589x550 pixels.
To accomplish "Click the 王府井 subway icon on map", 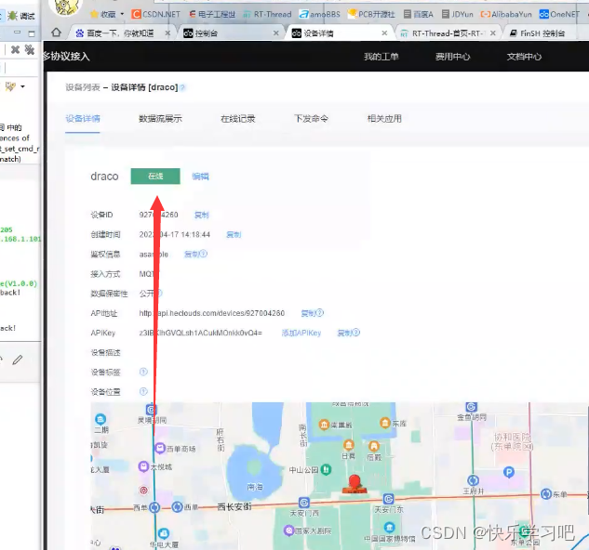I will [x=473, y=479].
